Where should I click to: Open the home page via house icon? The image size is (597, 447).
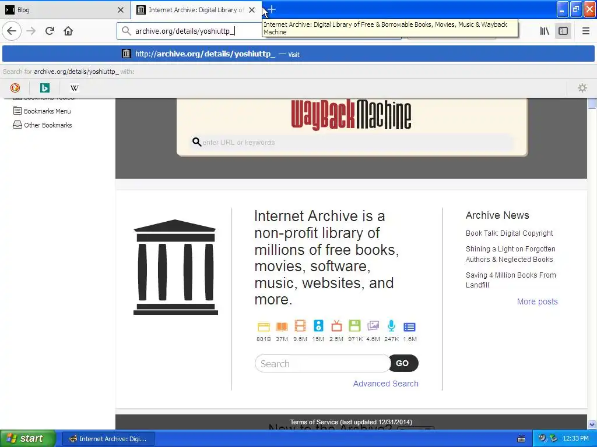[x=68, y=31]
